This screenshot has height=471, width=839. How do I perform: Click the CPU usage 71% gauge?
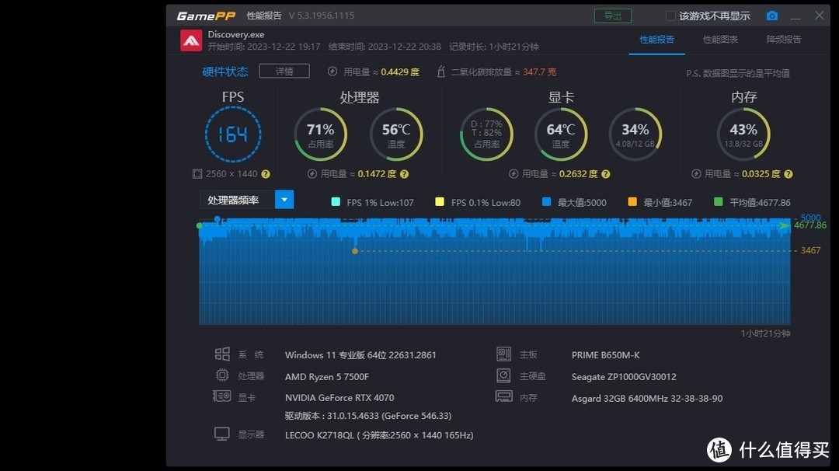coord(321,134)
